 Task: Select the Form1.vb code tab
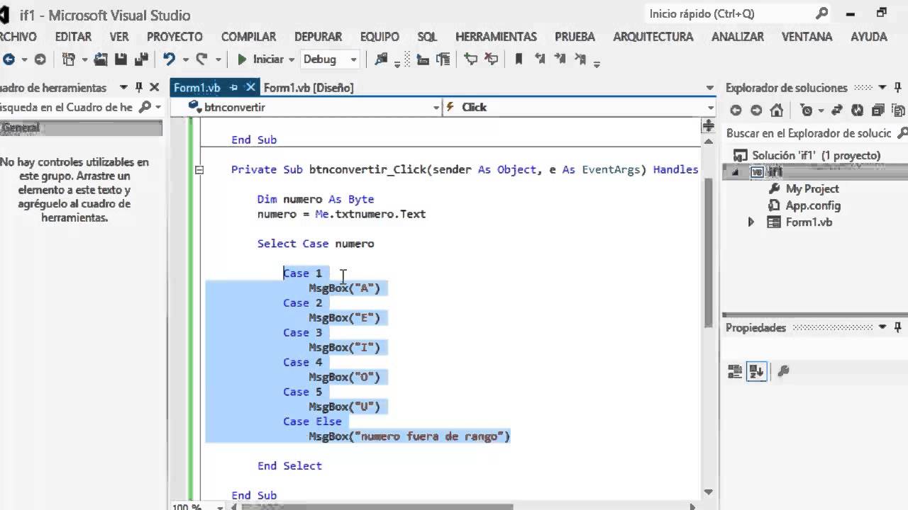[197, 88]
